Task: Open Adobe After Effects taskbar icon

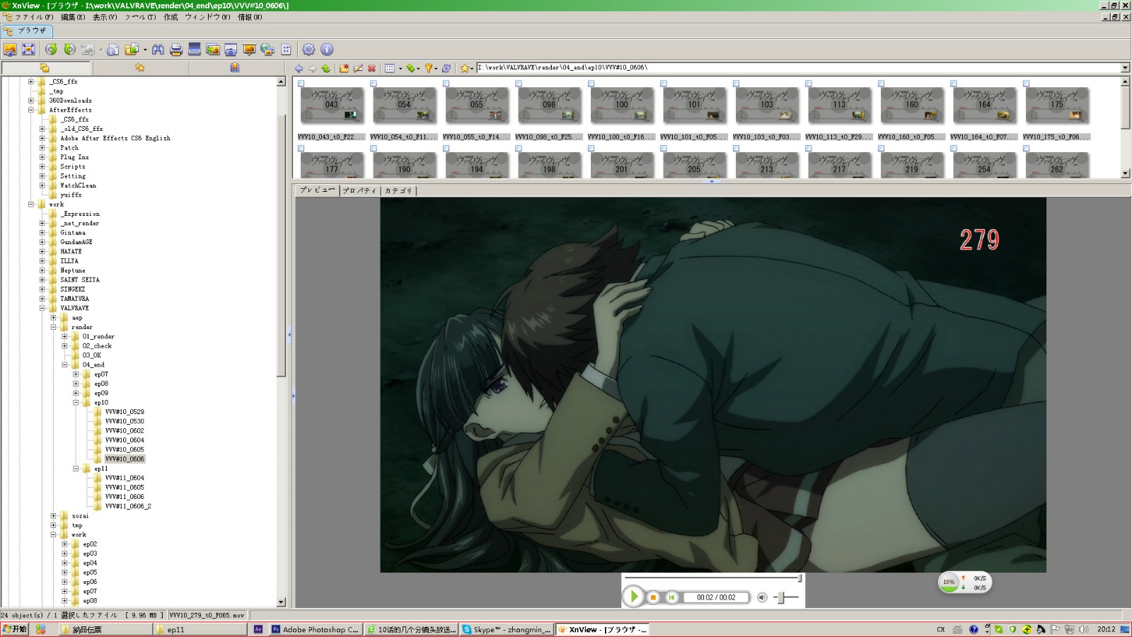Action: tap(258, 629)
